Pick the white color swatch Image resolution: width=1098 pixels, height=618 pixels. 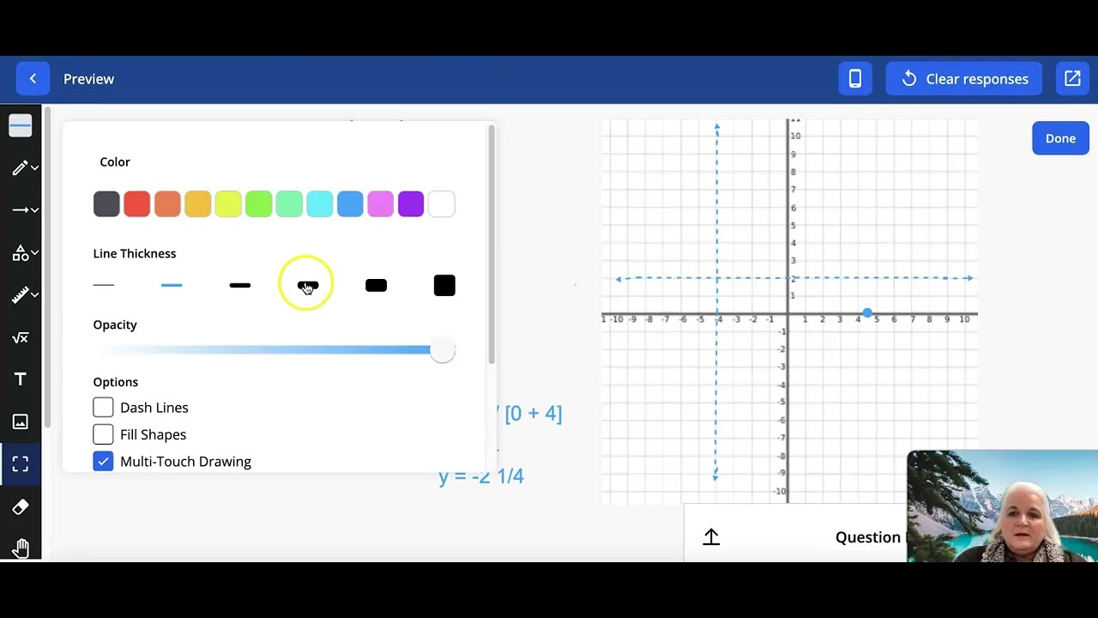pos(441,204)
